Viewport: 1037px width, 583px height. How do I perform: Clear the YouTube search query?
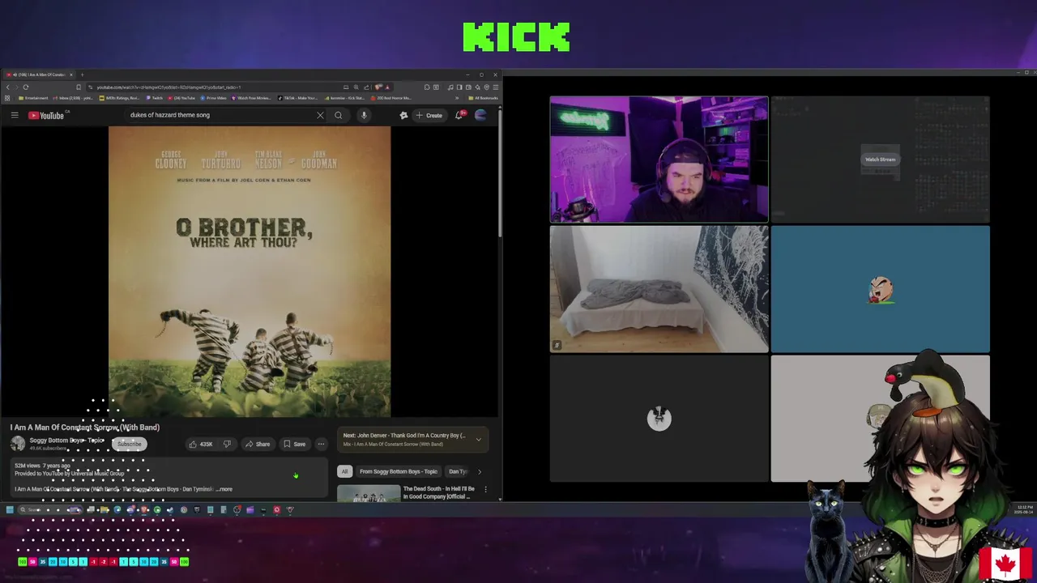point(320,115)
